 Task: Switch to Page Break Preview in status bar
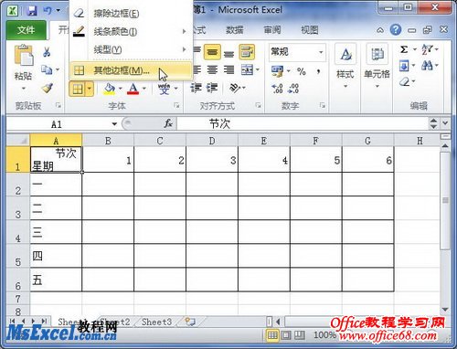click(300, 335)
